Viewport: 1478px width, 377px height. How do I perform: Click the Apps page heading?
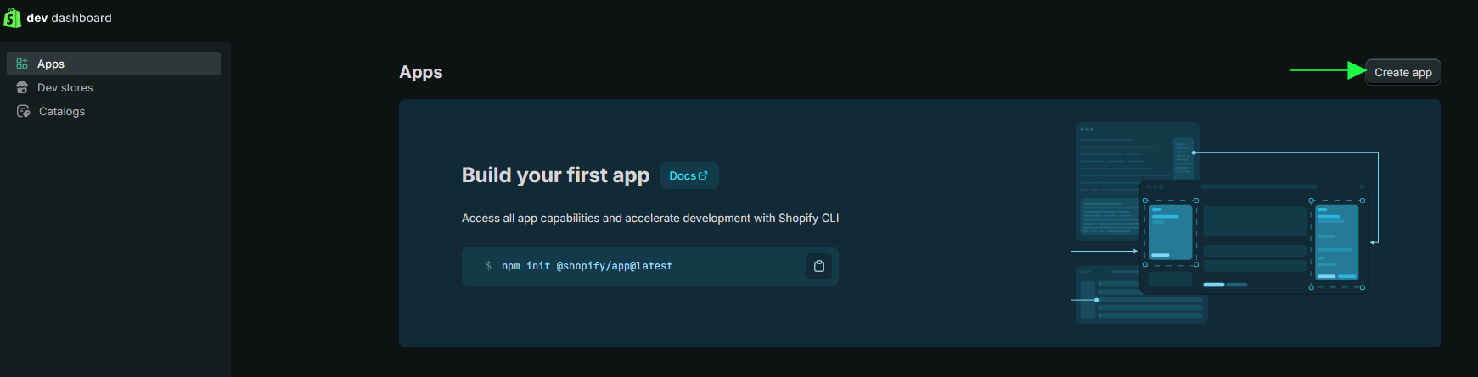421,72
